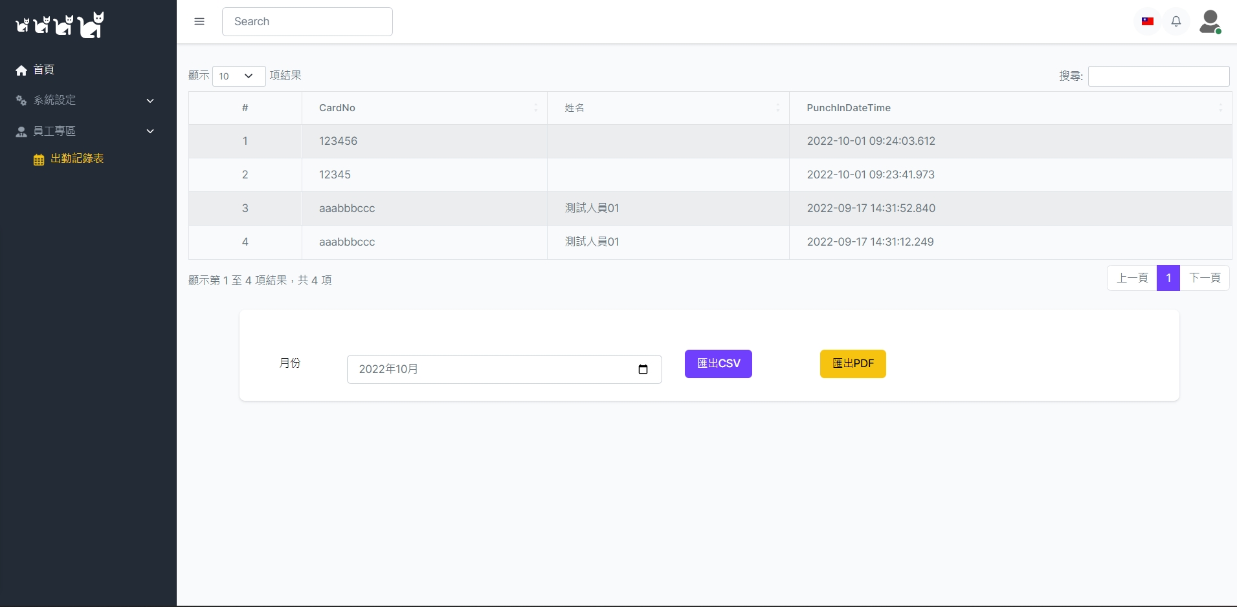Click the calendar icon beside 出勤記錄表

[x=39, y=158]
